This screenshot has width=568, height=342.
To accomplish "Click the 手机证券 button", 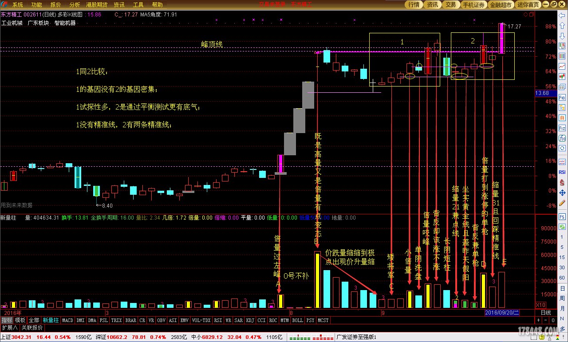I will [473, 4].
